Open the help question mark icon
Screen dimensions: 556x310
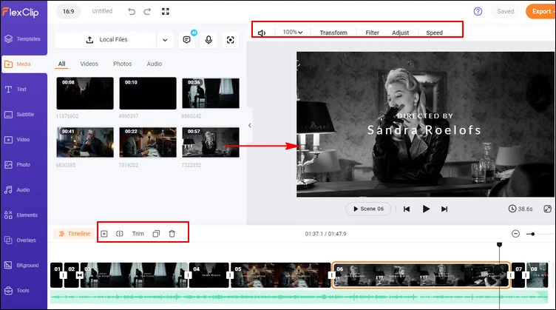(478, 11)
